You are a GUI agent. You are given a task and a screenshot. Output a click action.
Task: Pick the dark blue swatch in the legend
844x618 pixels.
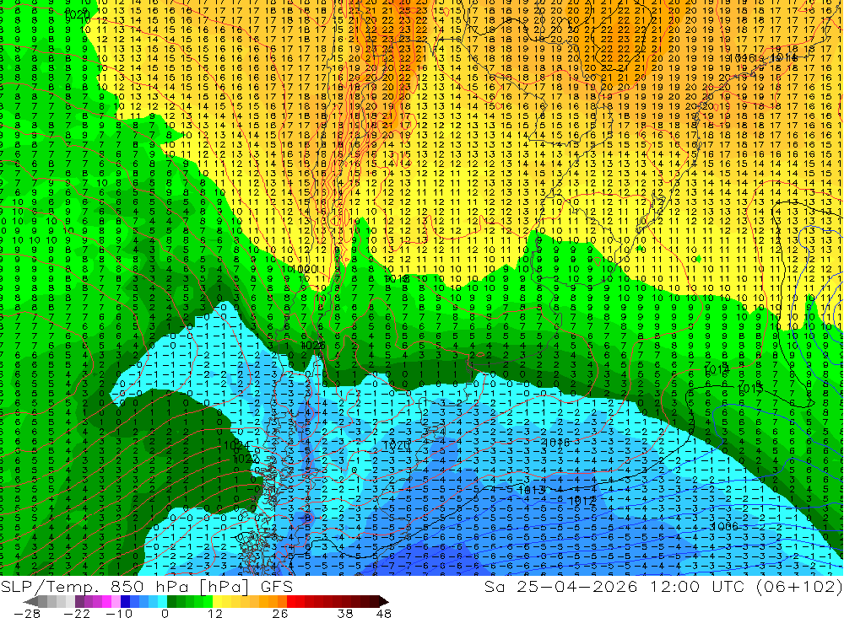pyautogui.click(x=125, y=601)
